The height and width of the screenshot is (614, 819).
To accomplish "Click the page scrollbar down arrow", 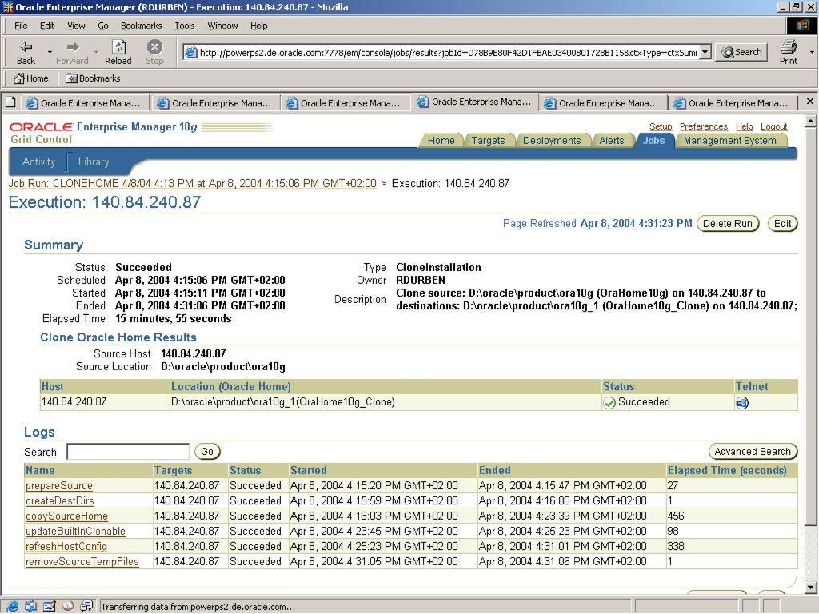I will click(x=810, y=587).
